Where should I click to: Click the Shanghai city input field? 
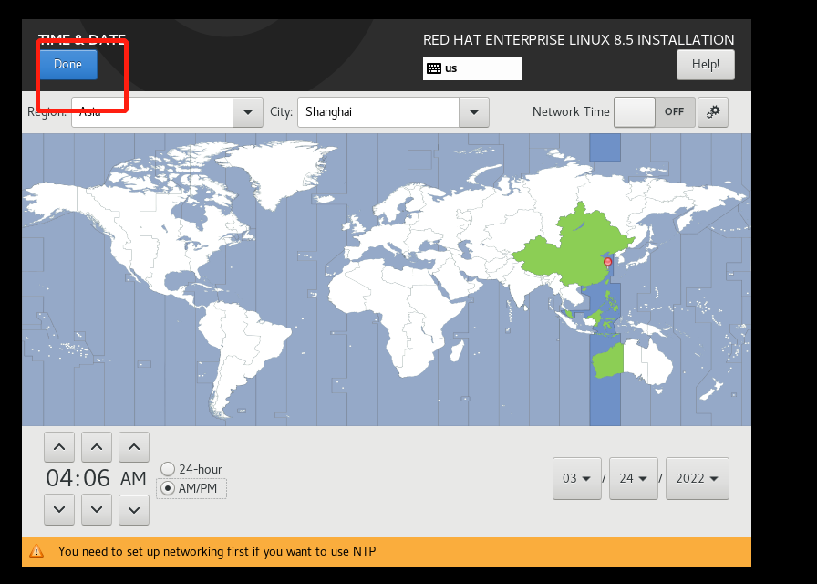pos(378,112)
